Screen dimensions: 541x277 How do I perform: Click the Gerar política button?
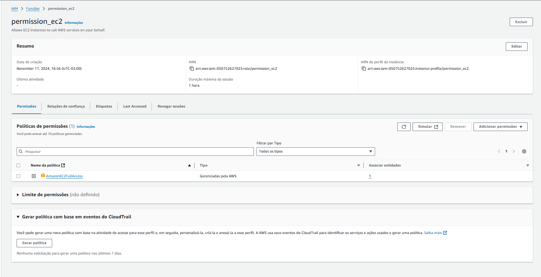(34, 243)
